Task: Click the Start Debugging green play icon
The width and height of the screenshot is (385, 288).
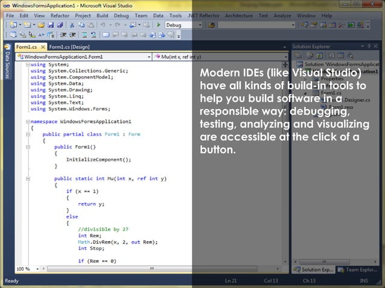Action: [157, 25]
